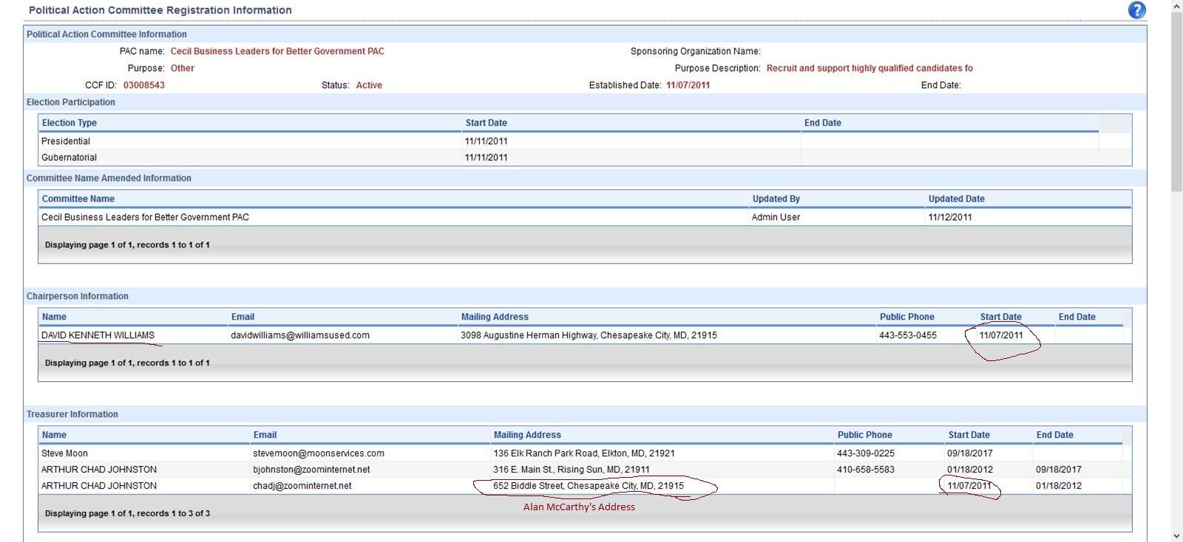1183x542 pixels.
Task: Sort Election Participation by Start Date header
Action: coord(486,123)
